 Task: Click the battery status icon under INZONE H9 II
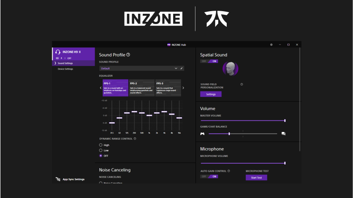57,58
